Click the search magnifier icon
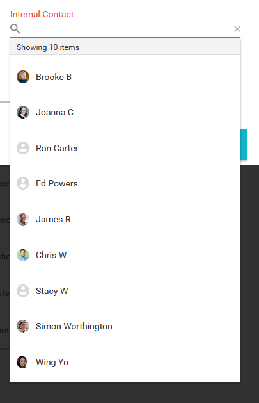The height and width of the screenshot is (403, 259). [x=15, y=29]
